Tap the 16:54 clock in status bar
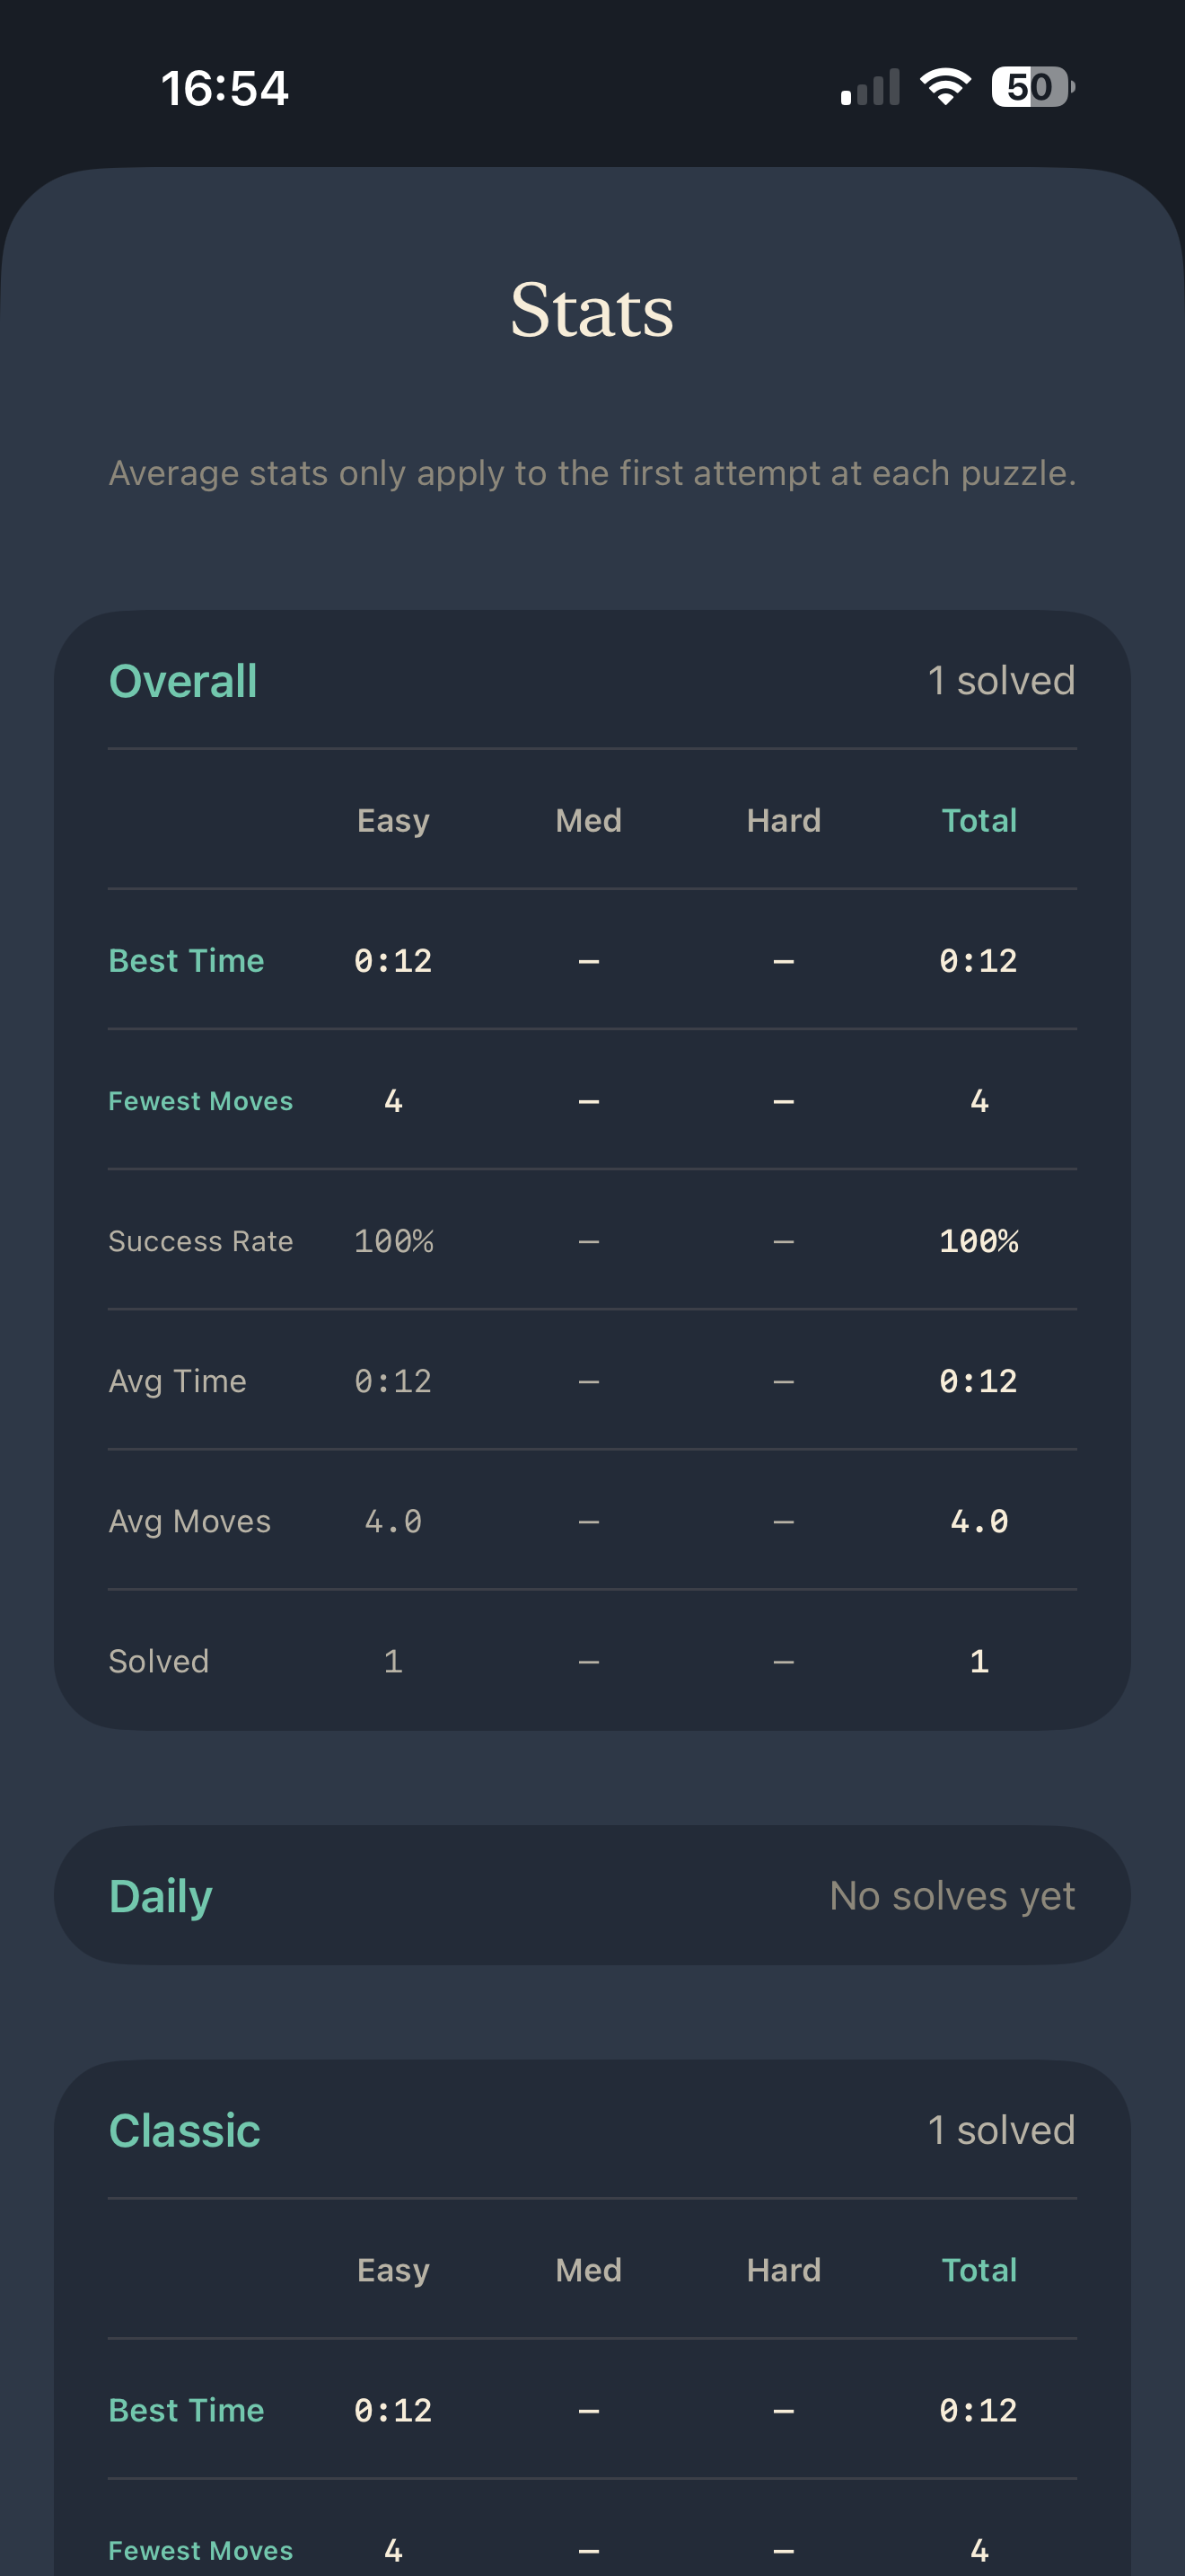 click(x=224, y=88)
